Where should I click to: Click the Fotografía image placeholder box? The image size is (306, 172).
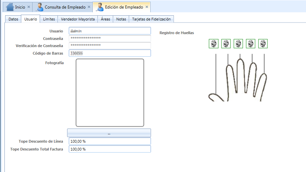[x=110, y=92]
